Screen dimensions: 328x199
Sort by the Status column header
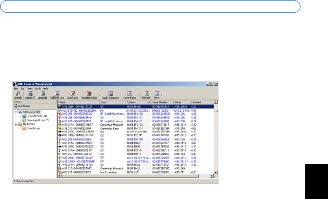113,102
